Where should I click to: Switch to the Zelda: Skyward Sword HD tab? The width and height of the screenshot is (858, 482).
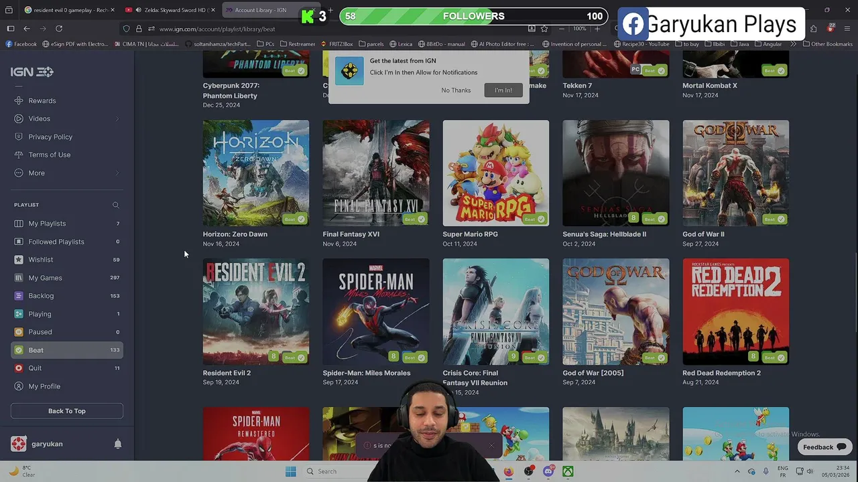(x=170, y=10)
